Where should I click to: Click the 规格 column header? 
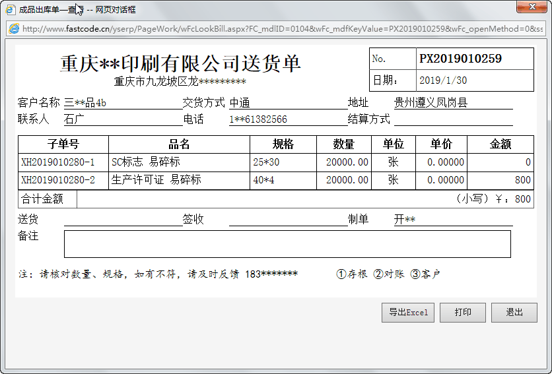(283, 144)
